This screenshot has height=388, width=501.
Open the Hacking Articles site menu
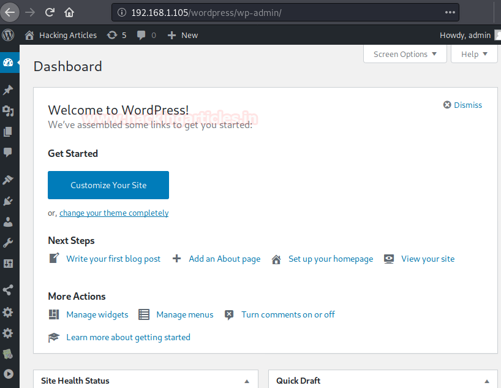coord(61,35)
